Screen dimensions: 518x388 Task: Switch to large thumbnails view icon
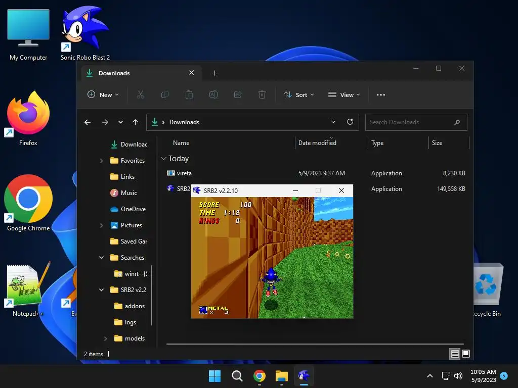(466, 354)
